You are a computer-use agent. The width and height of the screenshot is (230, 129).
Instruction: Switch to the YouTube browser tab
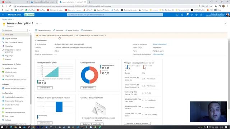[x=15, y=2]
